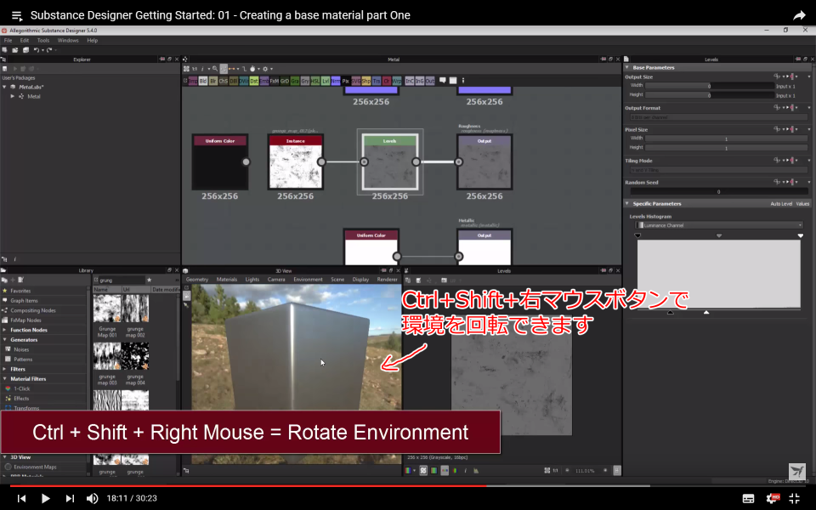
Task: Open the 3D View Renderer menu
Action: 388,280
